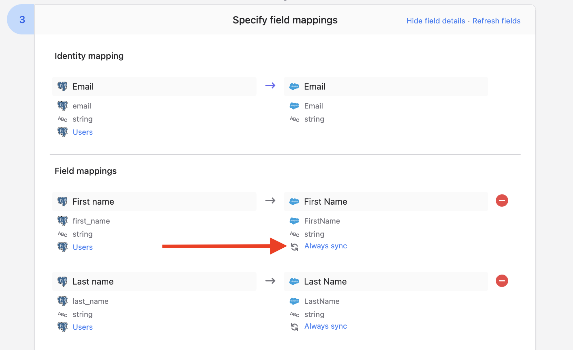The image size is (573, 350).
Task: Click the LastName API name text
Action: [322, 301]
